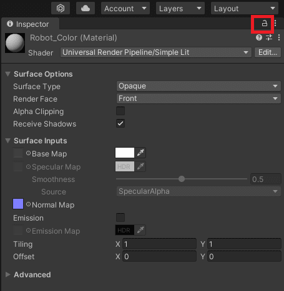284x291 pixels.
Task: Open material help reference question-mark icon
Action: (x=259, y=37)
